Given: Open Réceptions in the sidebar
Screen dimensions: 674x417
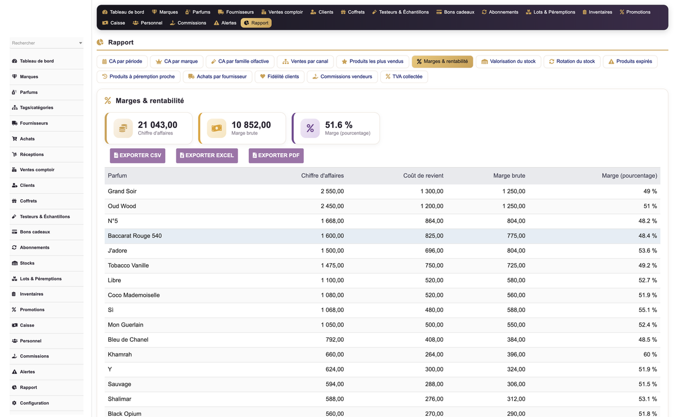Looking at the screenshot, I should (x=46, y=154).
